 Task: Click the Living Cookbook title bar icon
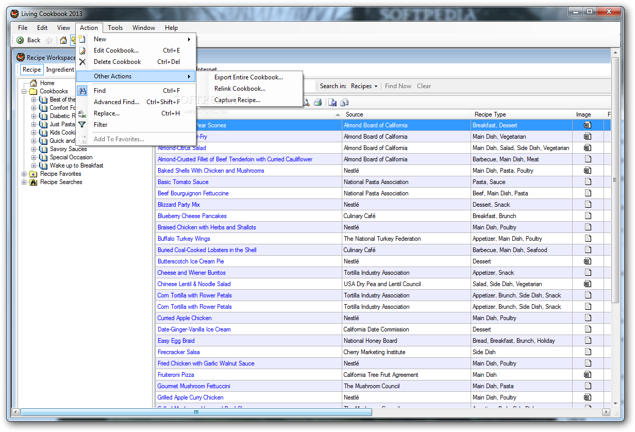pyautogui.click(x=14, y=14)
